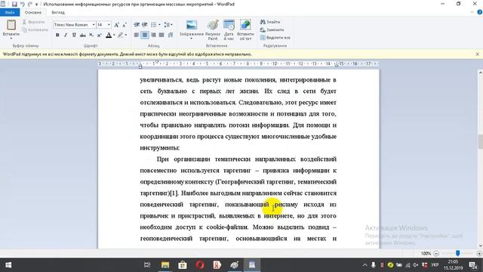Toggle bold formatting
The image size is (483, 272).
coord(57,36)
